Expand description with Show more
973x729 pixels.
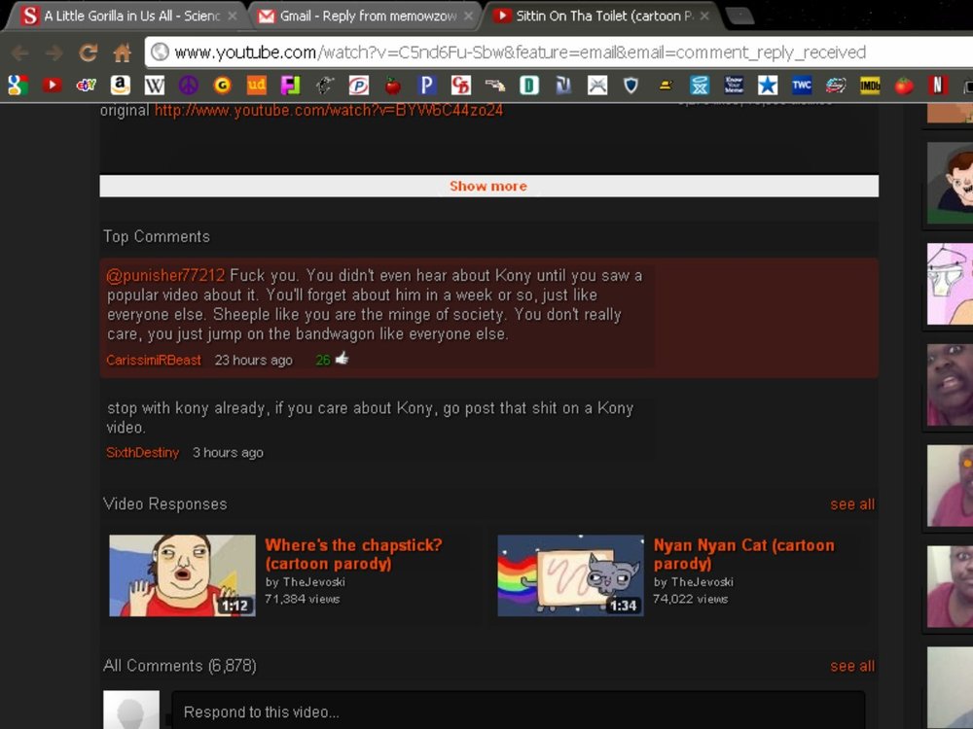(488, 186)
